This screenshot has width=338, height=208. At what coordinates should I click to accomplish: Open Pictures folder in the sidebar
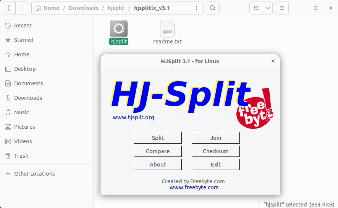click(47, 127)
